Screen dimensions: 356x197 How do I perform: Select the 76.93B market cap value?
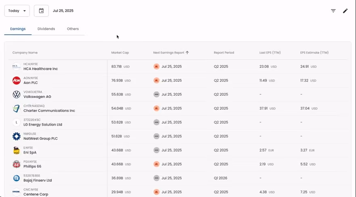[x=117, y=80]
